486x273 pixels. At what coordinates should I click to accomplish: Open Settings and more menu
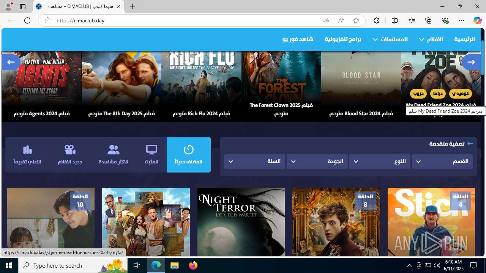462,20
